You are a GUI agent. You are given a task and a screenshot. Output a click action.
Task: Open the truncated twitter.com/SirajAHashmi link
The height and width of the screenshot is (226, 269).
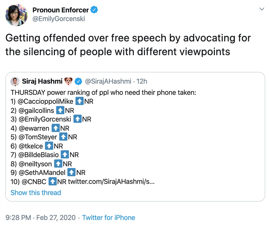(111, 182)
